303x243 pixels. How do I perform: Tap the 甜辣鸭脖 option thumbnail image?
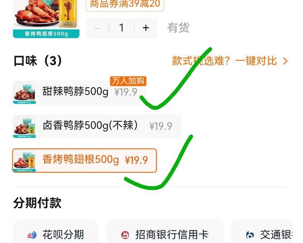[x=24, y=93]
